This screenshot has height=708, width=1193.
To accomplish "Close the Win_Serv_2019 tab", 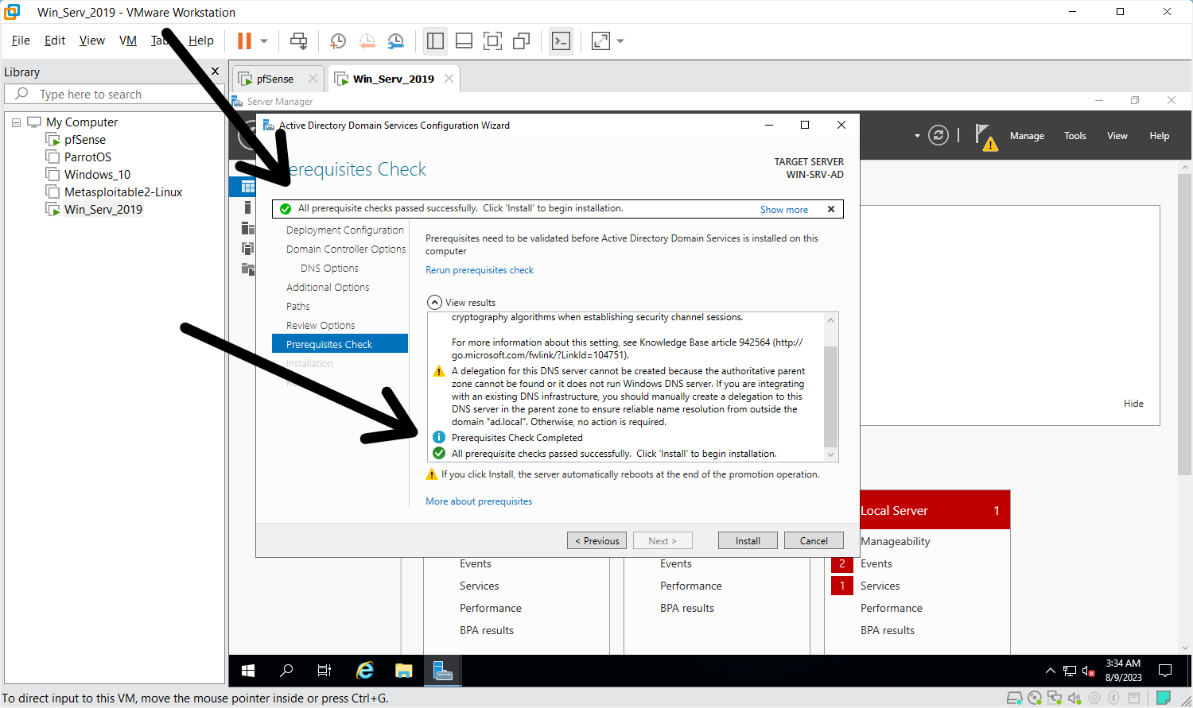I will (x=449, y=79).
